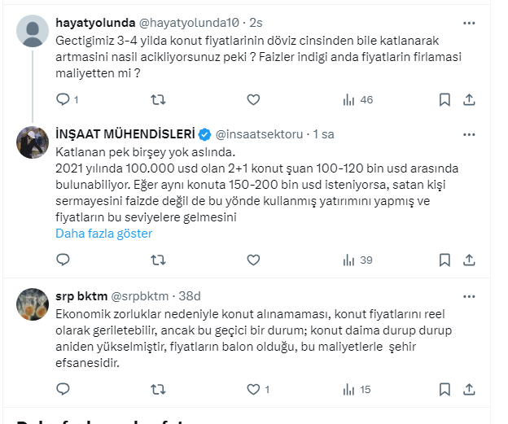Viewport: 508px width, 424px height.
Task: Bookmark hayatyolunda's tweet
Action: click(444, 100)
